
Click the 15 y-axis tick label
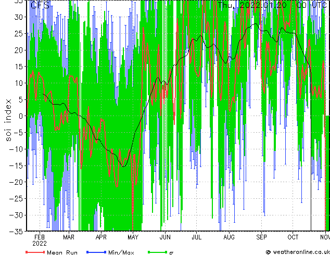click(x=18, y=67)
